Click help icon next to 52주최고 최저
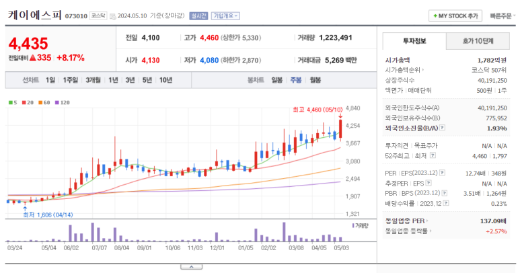This screenshot has height=273, width=520. (x=433, y=155)
